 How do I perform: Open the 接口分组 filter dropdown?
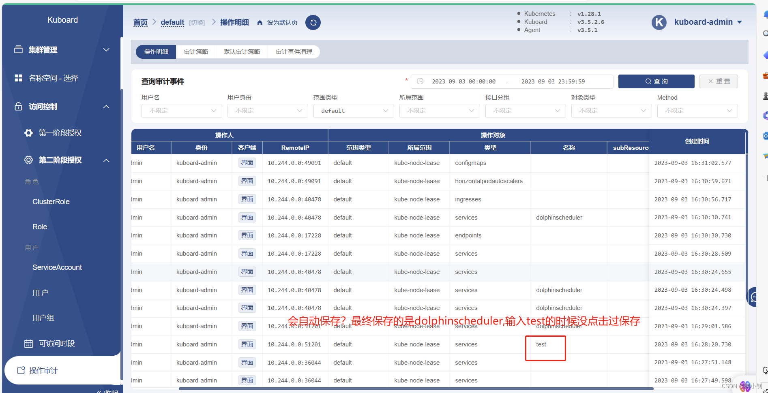[x=526, y=111]
